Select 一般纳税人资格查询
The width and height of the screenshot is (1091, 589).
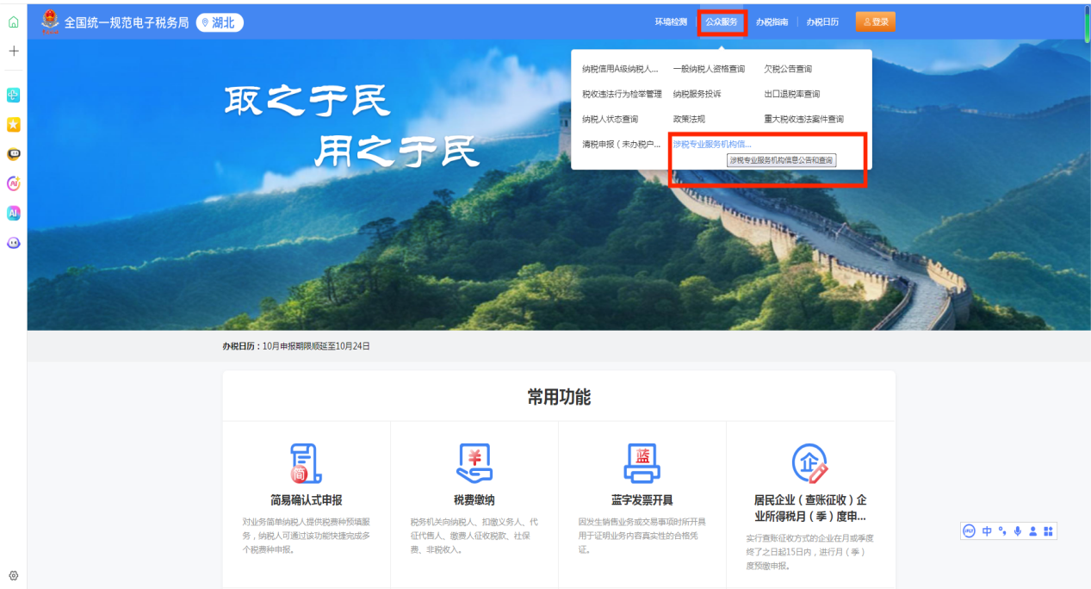[x=709, y=69]
